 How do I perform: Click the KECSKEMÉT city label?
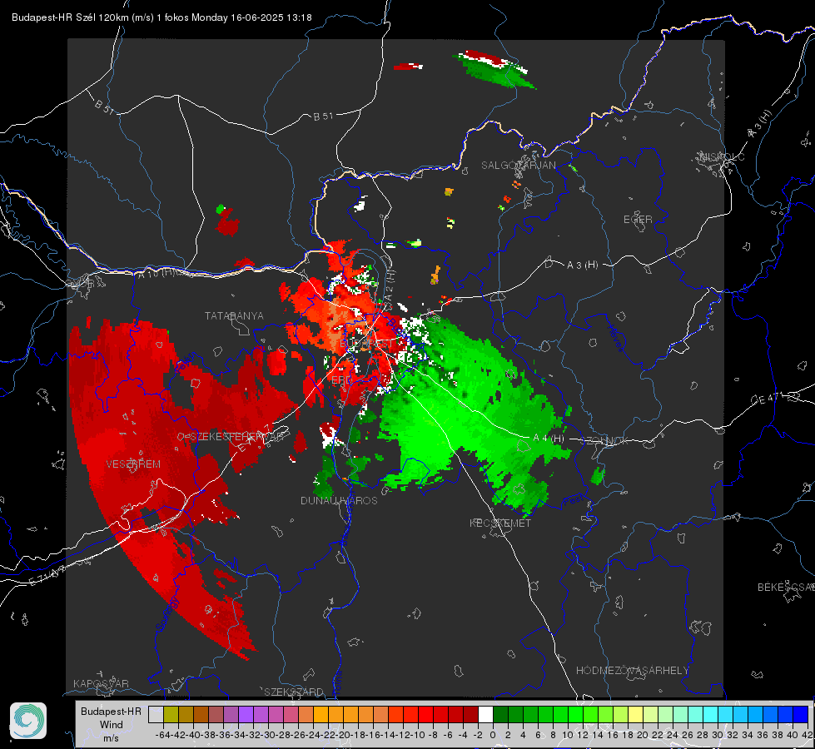coord(500,523)
